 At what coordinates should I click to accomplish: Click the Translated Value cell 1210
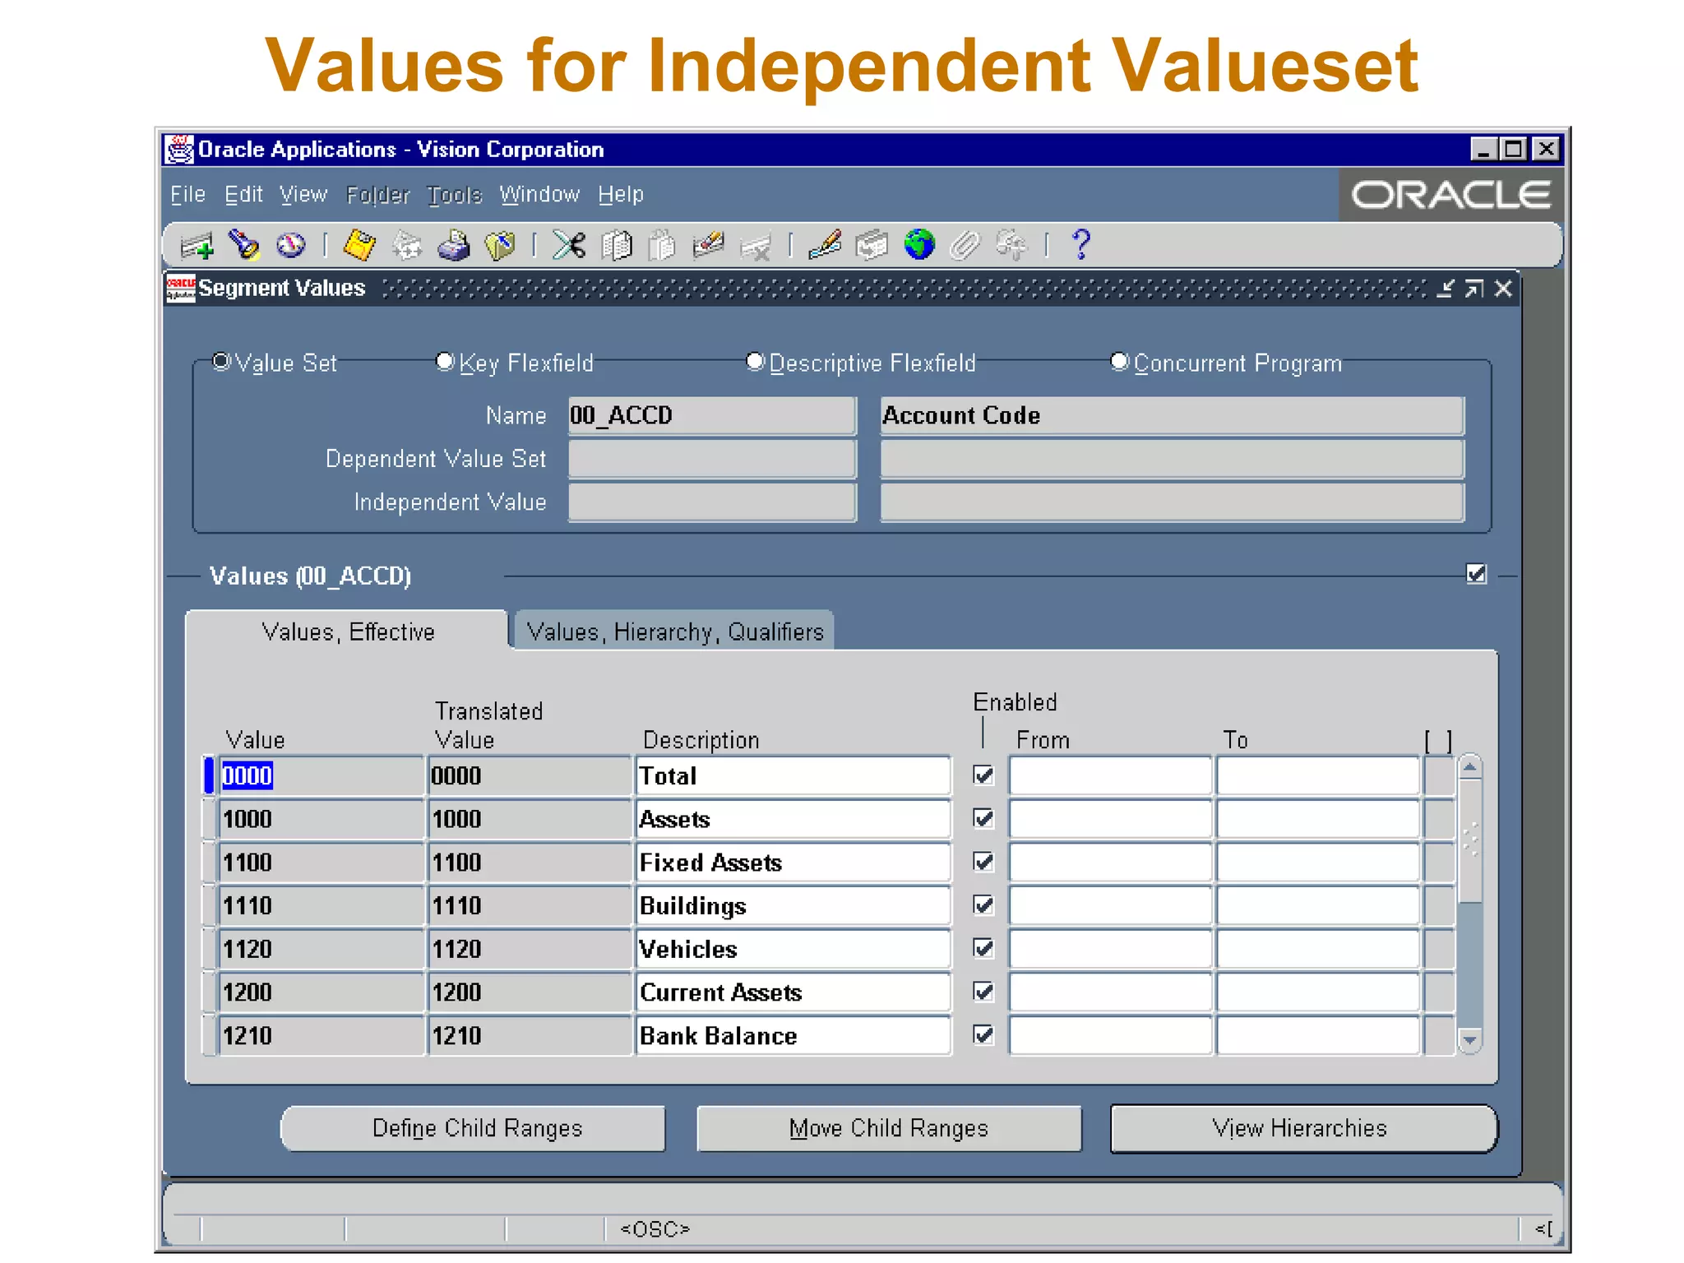pos(530,1035)
